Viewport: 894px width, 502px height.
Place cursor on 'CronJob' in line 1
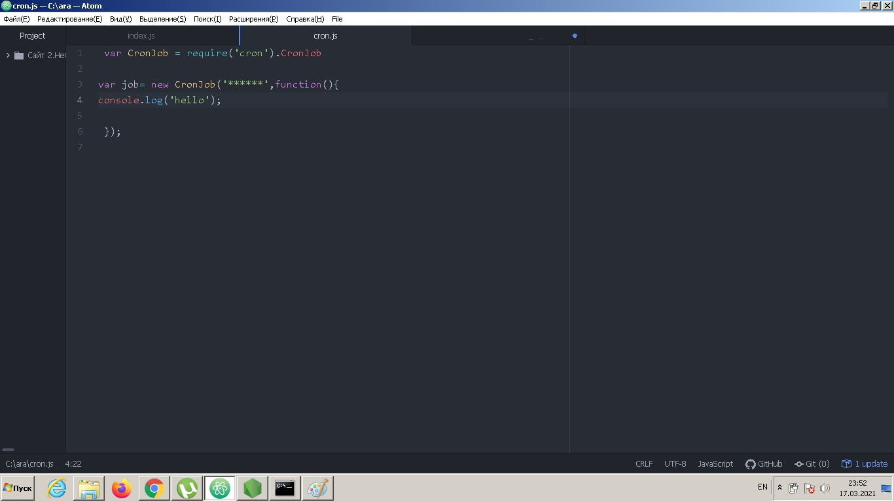pyautogui.click(x=148, y=53)
